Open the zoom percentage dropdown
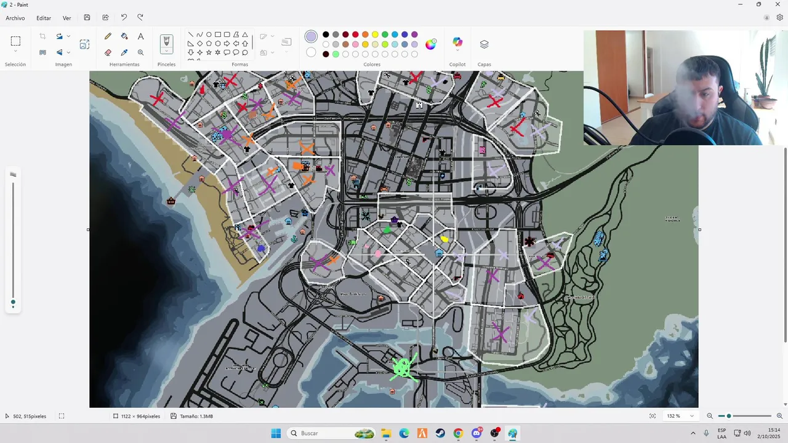 point(693,416)
